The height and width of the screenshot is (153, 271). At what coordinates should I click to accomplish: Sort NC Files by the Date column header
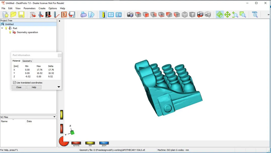41,121
